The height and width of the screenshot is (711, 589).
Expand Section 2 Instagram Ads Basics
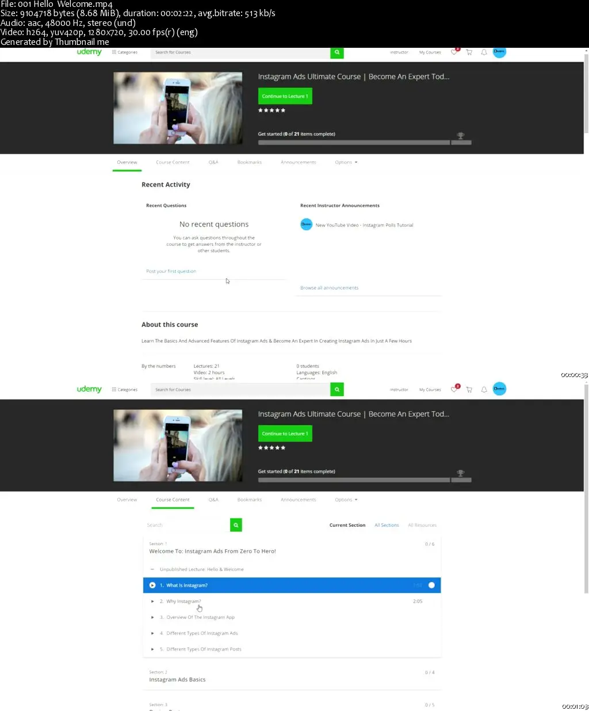click(x=292, y=676)
